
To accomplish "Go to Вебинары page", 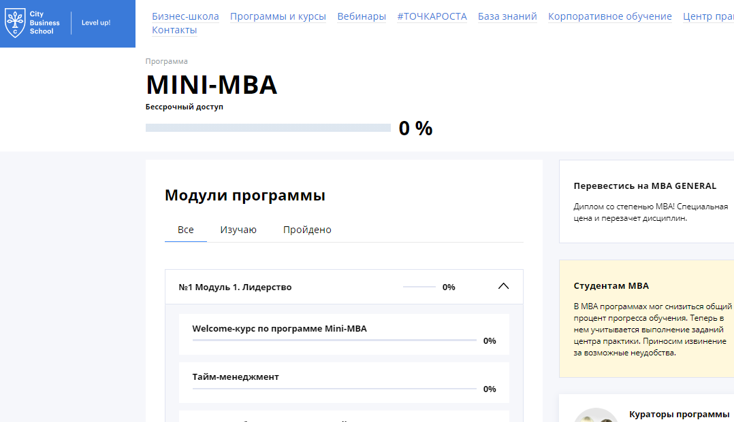I will click(362, 16).
